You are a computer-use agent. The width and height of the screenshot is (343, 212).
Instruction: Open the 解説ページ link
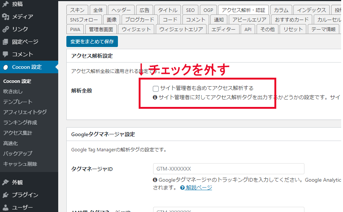(x=199, y=188)
